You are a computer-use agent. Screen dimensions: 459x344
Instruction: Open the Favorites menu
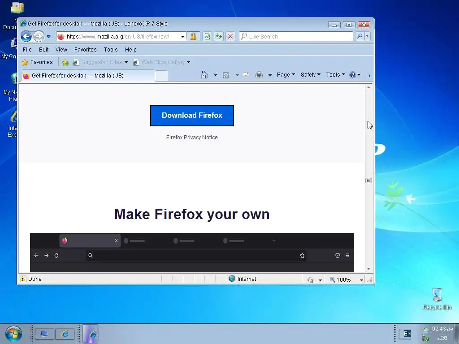(x=85, y=49)
